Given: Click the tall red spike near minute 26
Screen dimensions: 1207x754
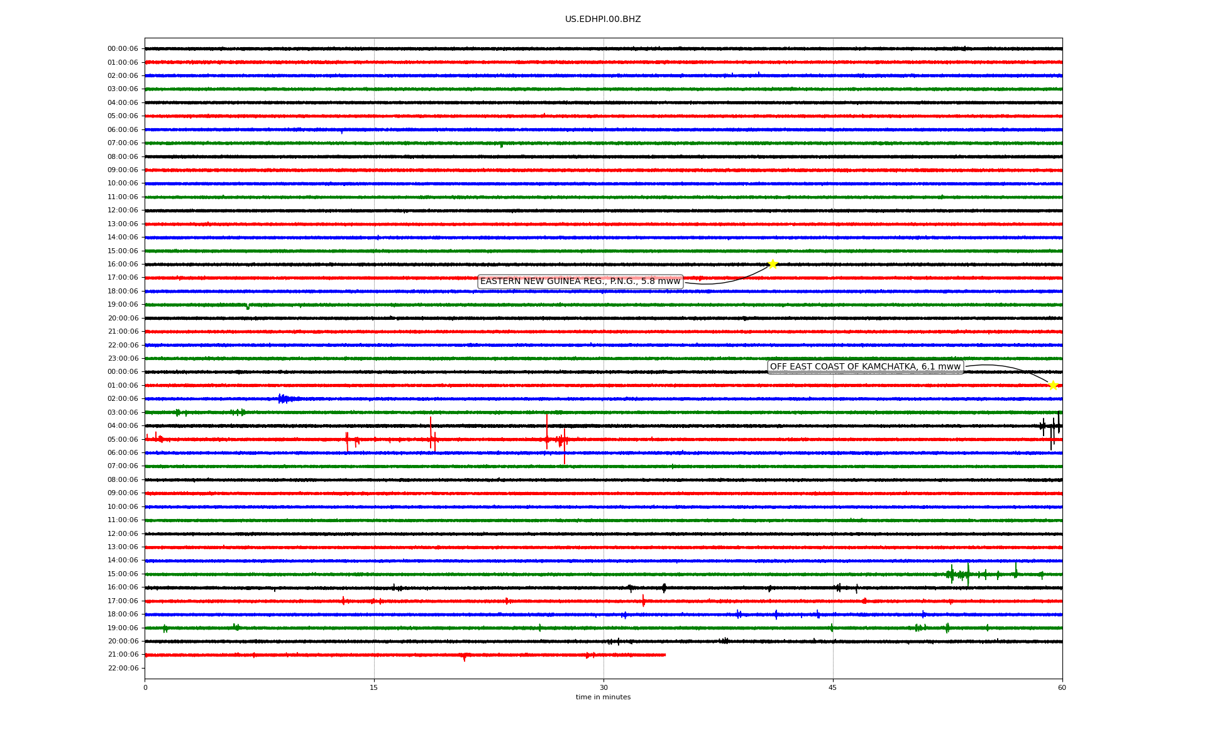Looking at the screenshot, I should click(x=547, y=430).
